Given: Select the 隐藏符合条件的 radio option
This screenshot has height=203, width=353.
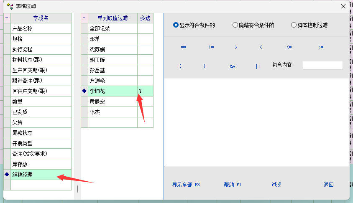Looking at the screenshot, I should 235,25.
